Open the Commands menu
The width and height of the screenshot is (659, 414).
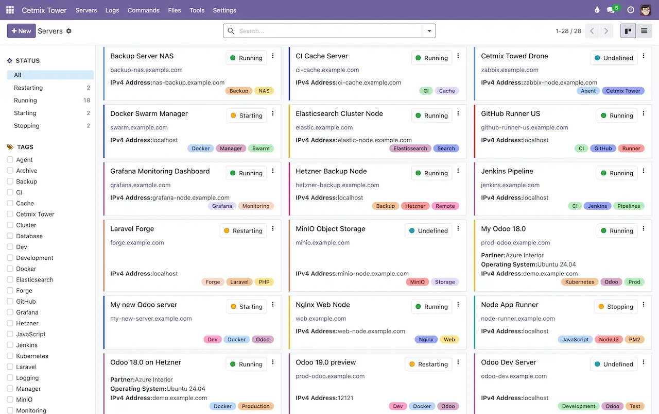tap(143, 10)
